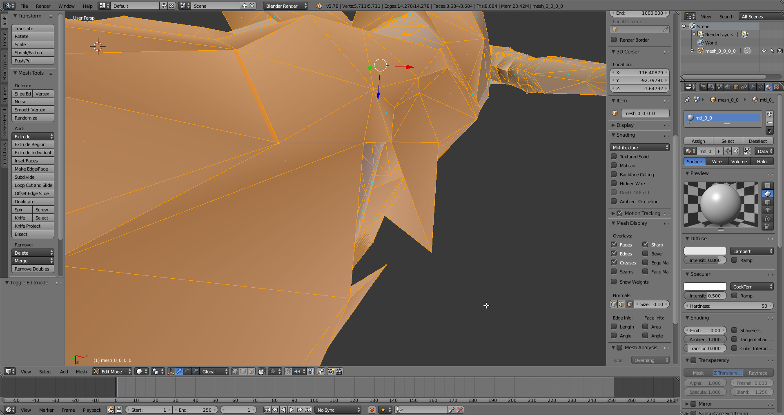Pin the properties context with pushpin icon
Viewport: 784px width, 415px height.
688,100
